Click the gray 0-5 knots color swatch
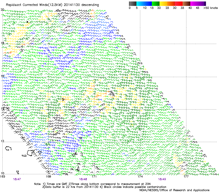219x192 pixels. (x=133, y=4)
